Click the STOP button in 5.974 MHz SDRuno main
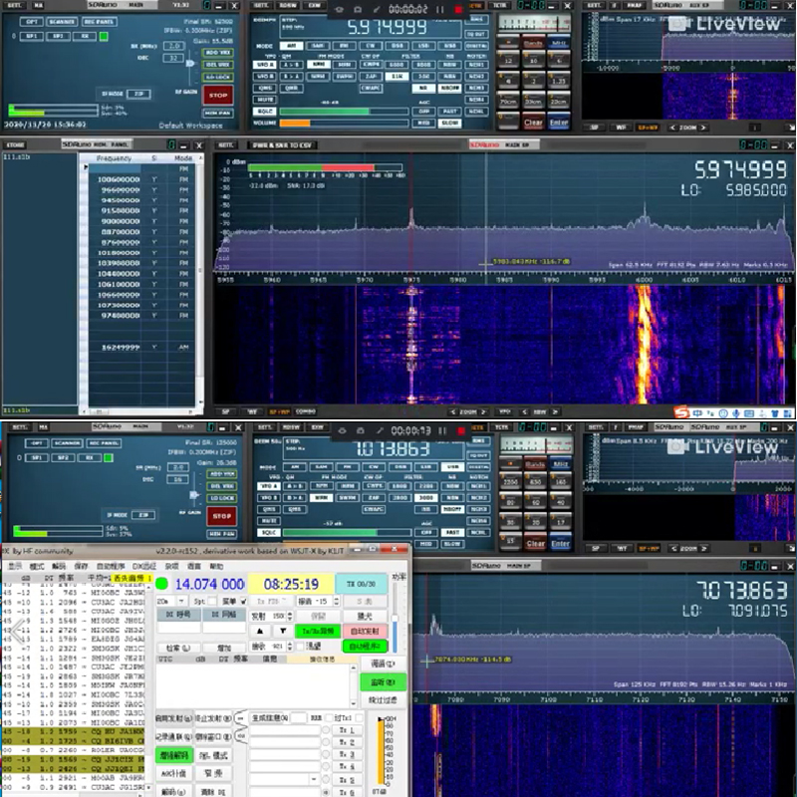The width and height of the screenshot is (797, 797). [218, 95]
